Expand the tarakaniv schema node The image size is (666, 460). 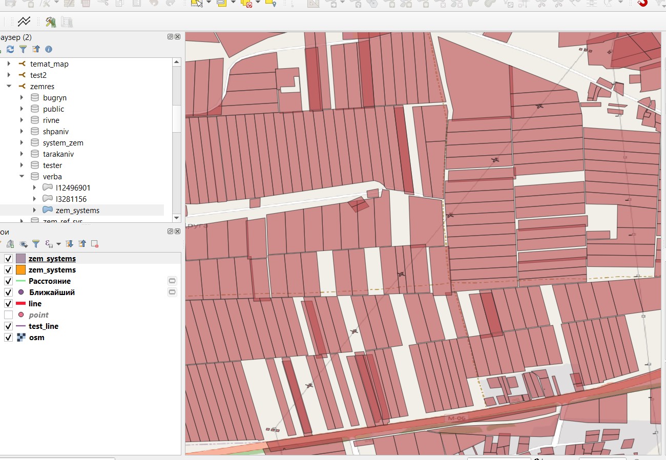tap(22, 154)
